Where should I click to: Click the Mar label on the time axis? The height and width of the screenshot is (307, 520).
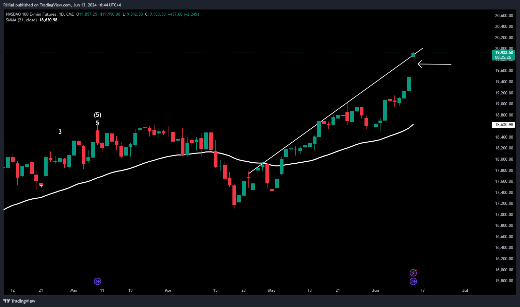[74, 290]
